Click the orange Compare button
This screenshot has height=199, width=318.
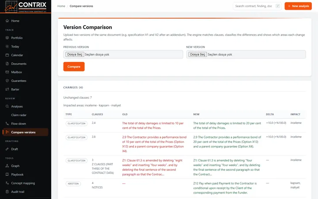(x=74, y=67)
